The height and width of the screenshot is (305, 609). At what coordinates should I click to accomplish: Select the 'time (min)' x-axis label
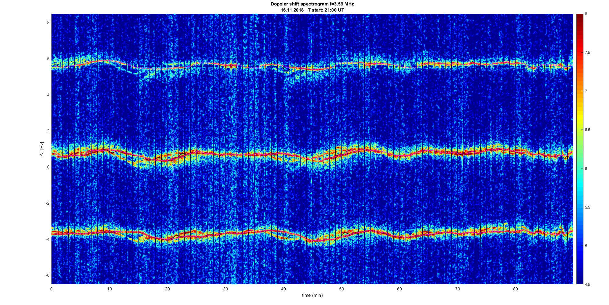312,295
